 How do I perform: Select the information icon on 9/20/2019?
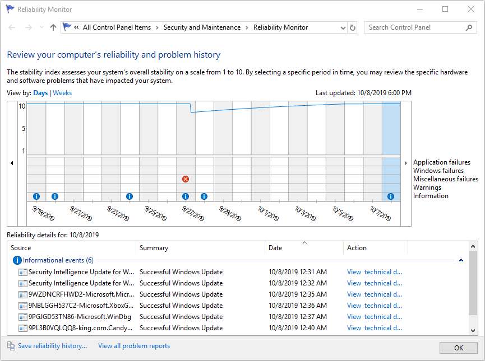tap(55, 196)
